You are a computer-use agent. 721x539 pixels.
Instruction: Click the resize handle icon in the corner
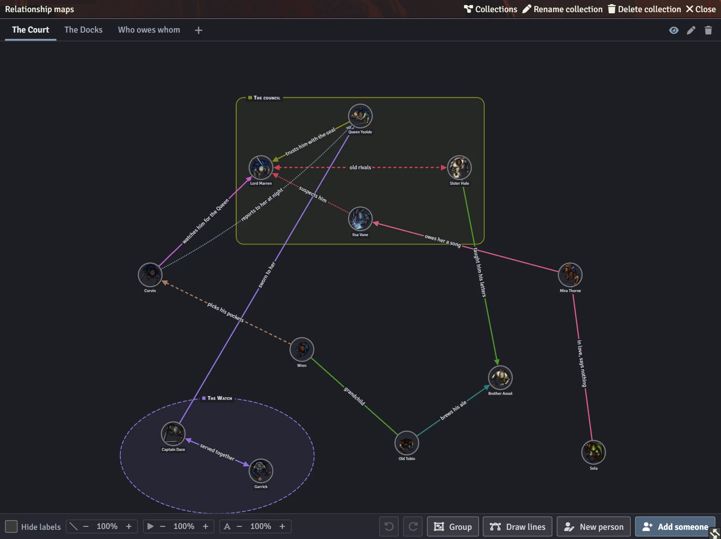click(715, 534)
